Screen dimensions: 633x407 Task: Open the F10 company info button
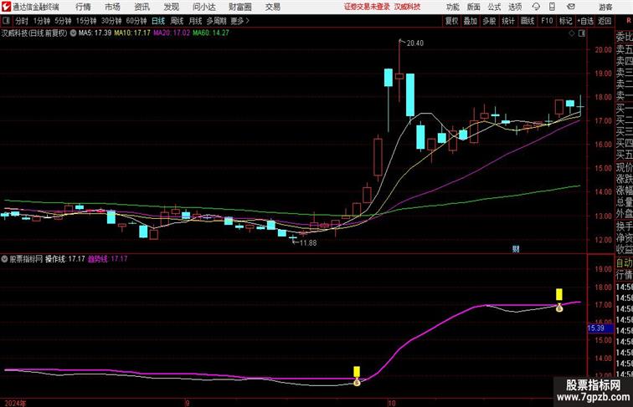(547, 21)
